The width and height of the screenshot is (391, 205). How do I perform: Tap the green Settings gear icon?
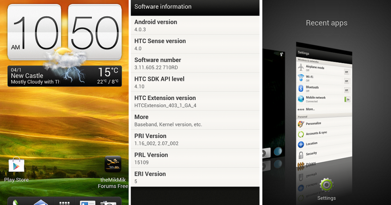[x=326, y=185]
